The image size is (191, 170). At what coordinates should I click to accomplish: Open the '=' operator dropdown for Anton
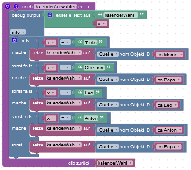pos(65,118)
